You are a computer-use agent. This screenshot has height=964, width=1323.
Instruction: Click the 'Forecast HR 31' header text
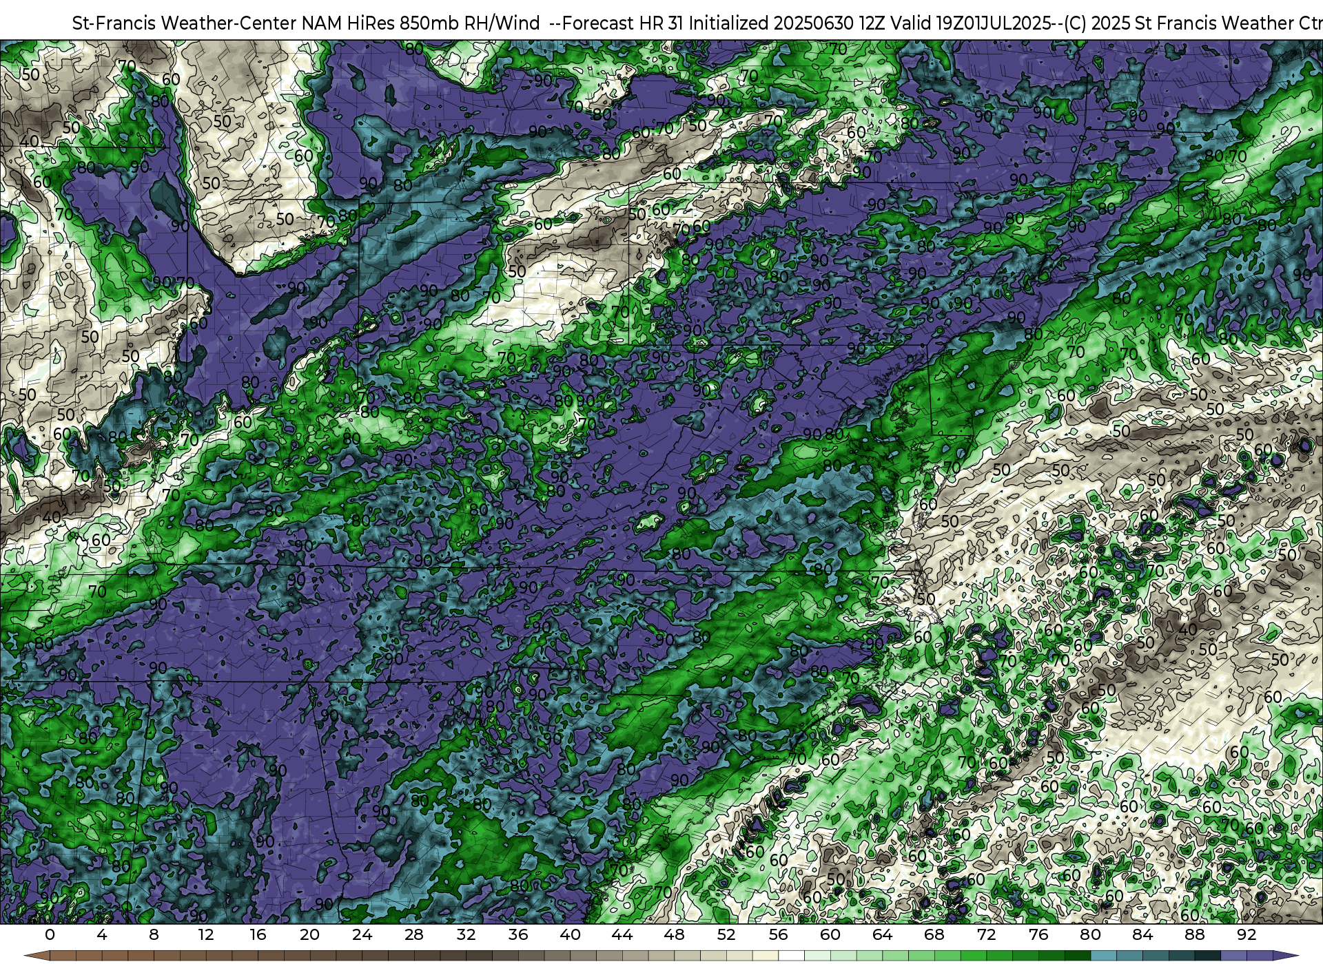coord(622,23)
